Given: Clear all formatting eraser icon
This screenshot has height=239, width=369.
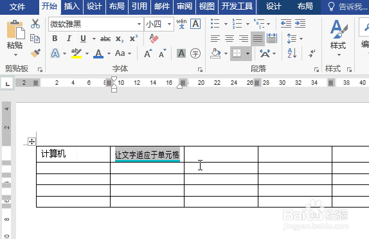Looking at the screenshot, I should point(154,39).
